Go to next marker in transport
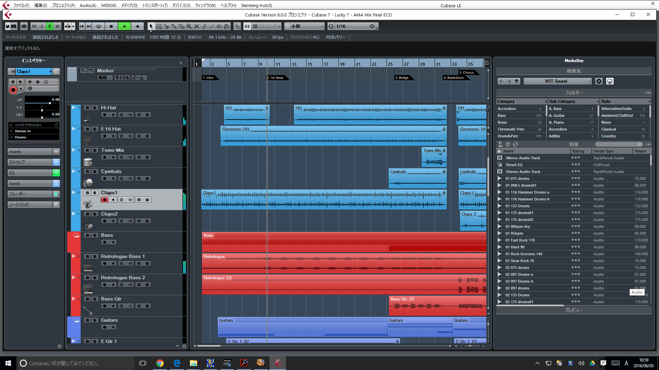Viewport: 659px width, 370px height. point(89,26)
